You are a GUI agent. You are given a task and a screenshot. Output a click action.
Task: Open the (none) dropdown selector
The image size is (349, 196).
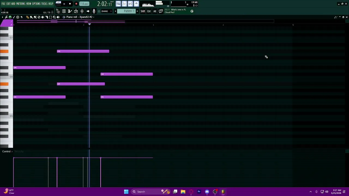(106, 11)
